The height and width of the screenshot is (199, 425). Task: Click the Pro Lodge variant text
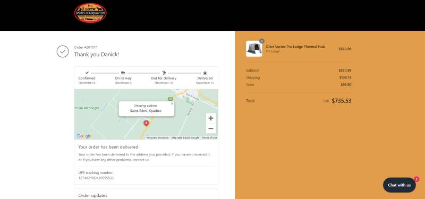pos(273,51)
